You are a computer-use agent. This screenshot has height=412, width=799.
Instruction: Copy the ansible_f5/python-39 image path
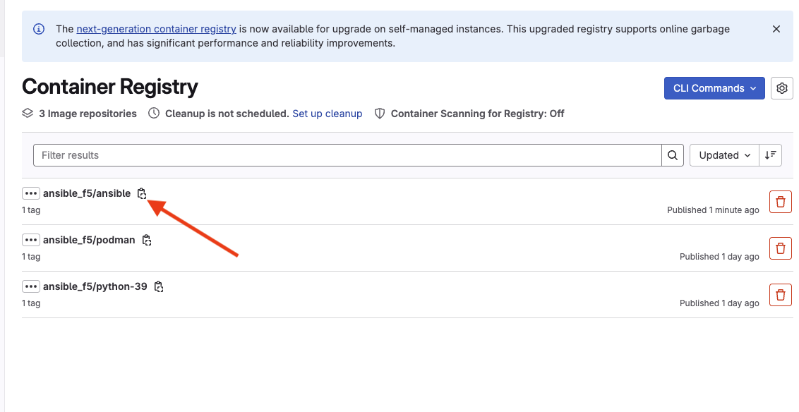[159, 286]
